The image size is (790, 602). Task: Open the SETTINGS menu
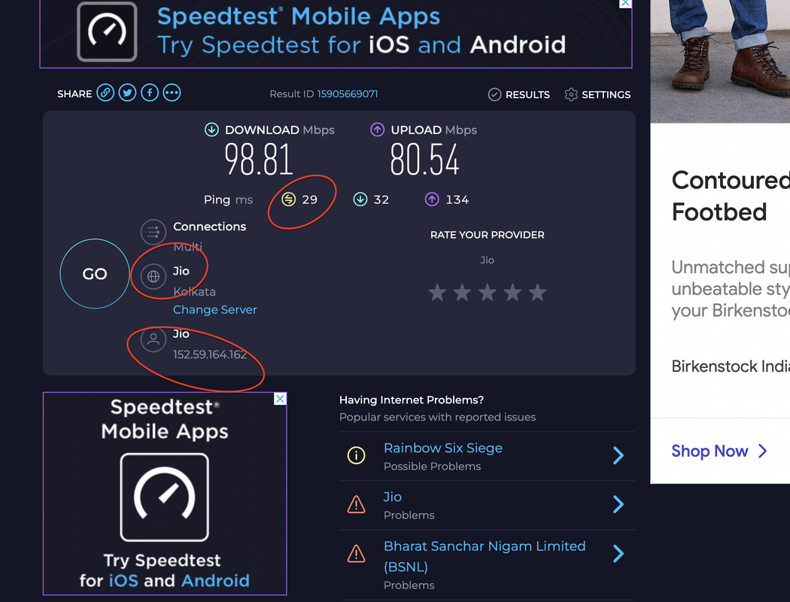click(597, 95)
